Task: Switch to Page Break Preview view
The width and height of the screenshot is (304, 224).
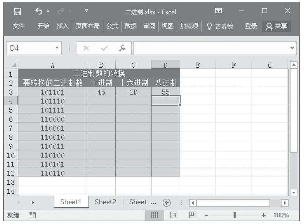Action: 192,215
